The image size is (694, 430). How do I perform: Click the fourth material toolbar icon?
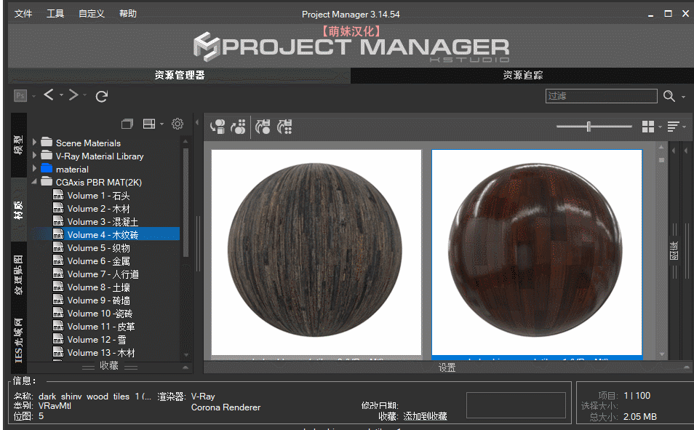point(285,127)
